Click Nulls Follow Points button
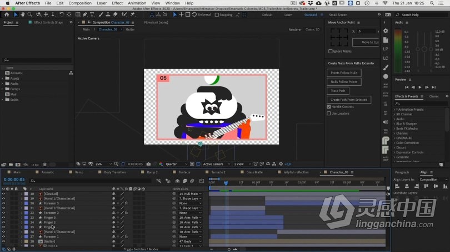 [344, 82]
